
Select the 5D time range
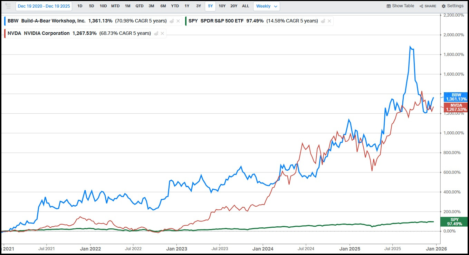[92, 6]
